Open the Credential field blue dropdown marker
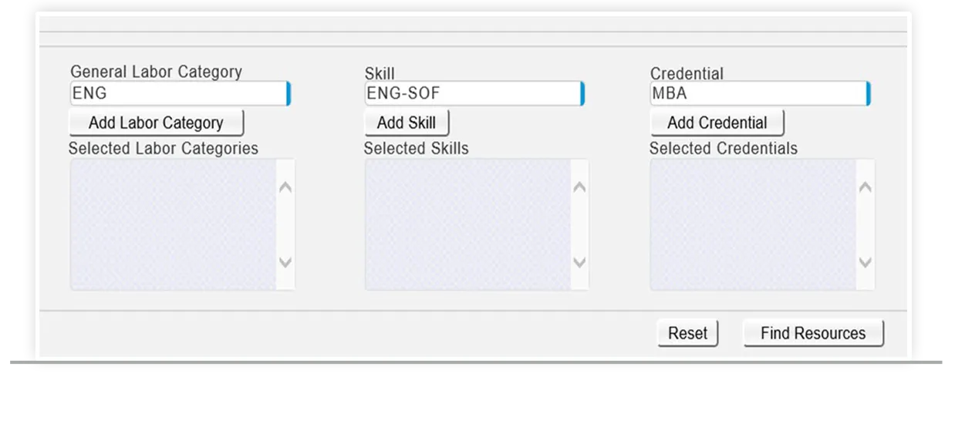The width and height of the screenshot is (965, 444). (869, 94)
